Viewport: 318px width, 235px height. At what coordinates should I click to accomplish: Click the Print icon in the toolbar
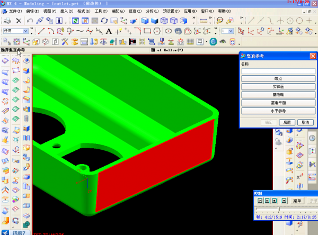pyautogui.click(x=7, y=21)
